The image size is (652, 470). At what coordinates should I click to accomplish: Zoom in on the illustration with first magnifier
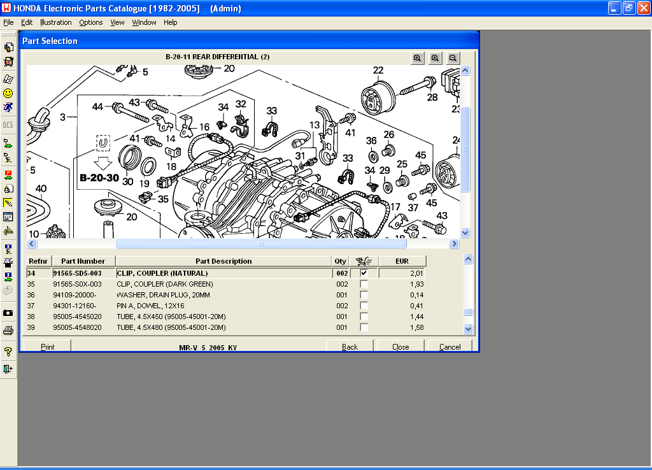coord(417,58)
